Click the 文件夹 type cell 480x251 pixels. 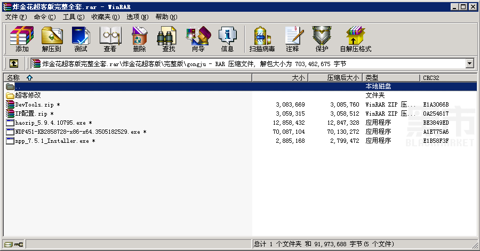(375, 95)
